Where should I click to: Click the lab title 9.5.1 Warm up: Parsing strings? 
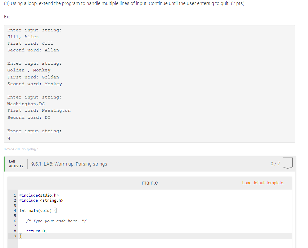69,164
